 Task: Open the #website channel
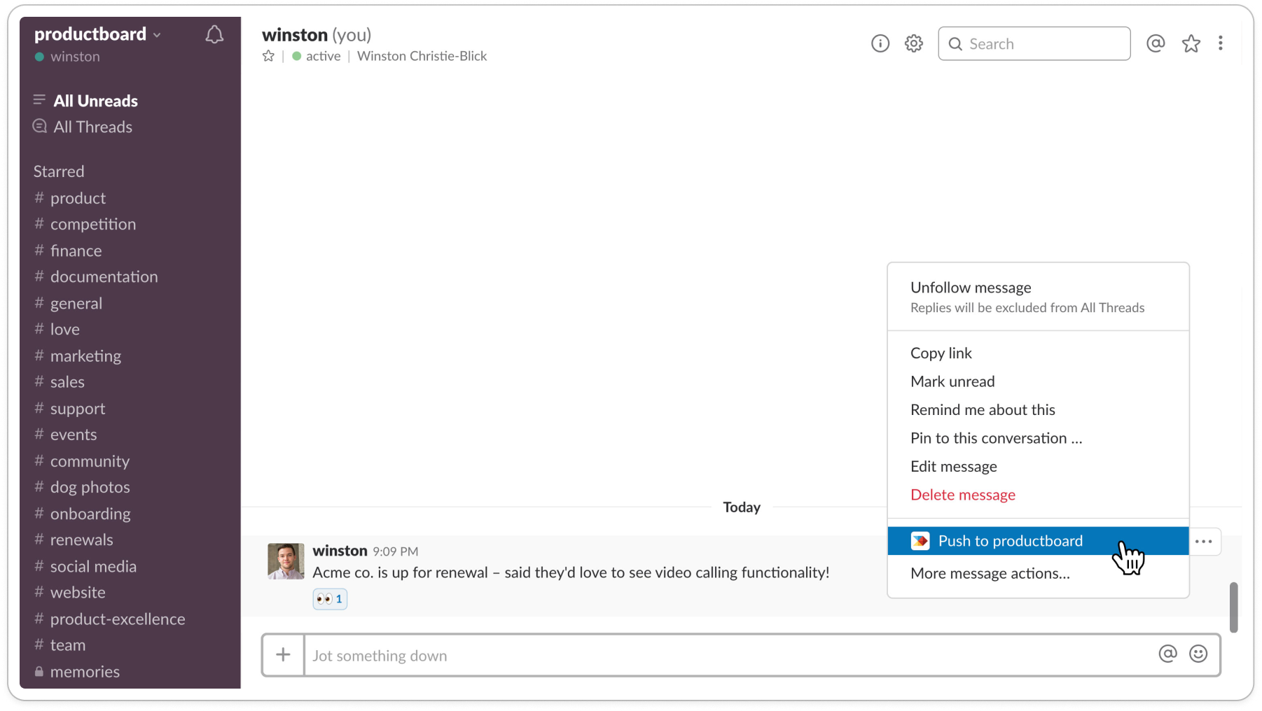pyautogui.click(x=70, y=592)
